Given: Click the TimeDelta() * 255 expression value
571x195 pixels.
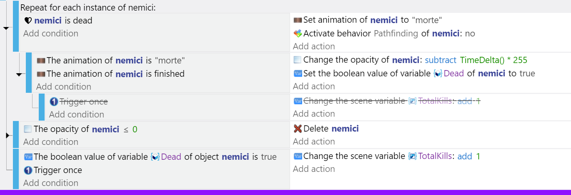Looking at the screenshot, I should coord(494,60).
